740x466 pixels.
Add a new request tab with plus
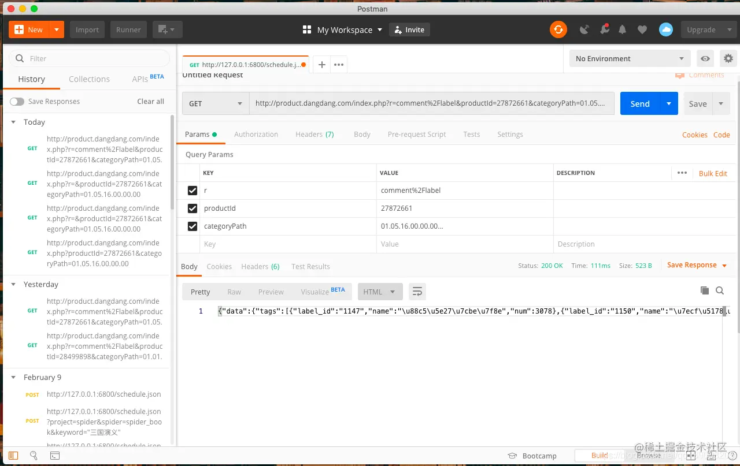click(322, 65)
